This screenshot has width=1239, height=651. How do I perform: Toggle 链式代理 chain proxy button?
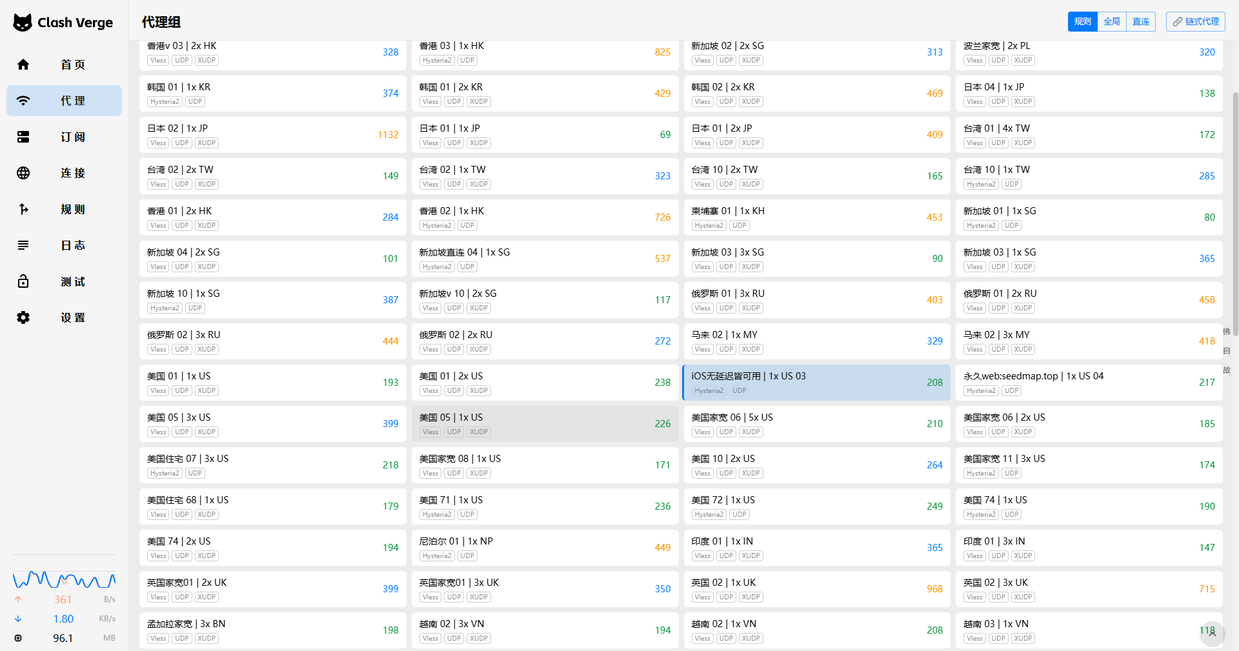pos(1195,21)
